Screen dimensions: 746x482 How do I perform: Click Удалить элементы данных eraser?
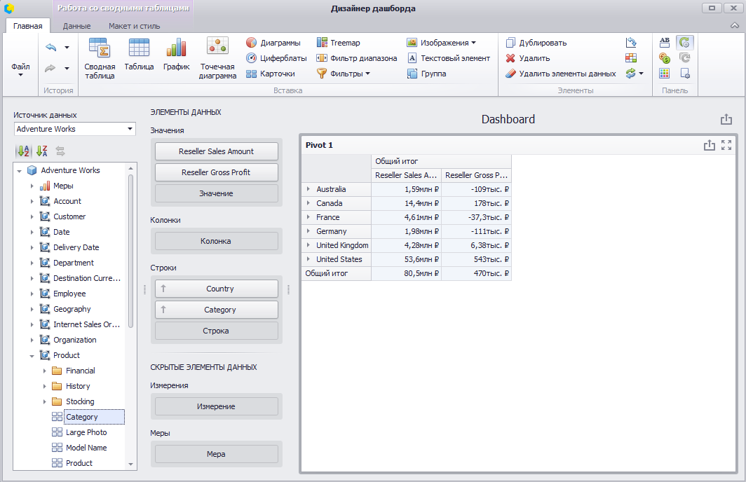pyautogui.click(x=560, y=74)
